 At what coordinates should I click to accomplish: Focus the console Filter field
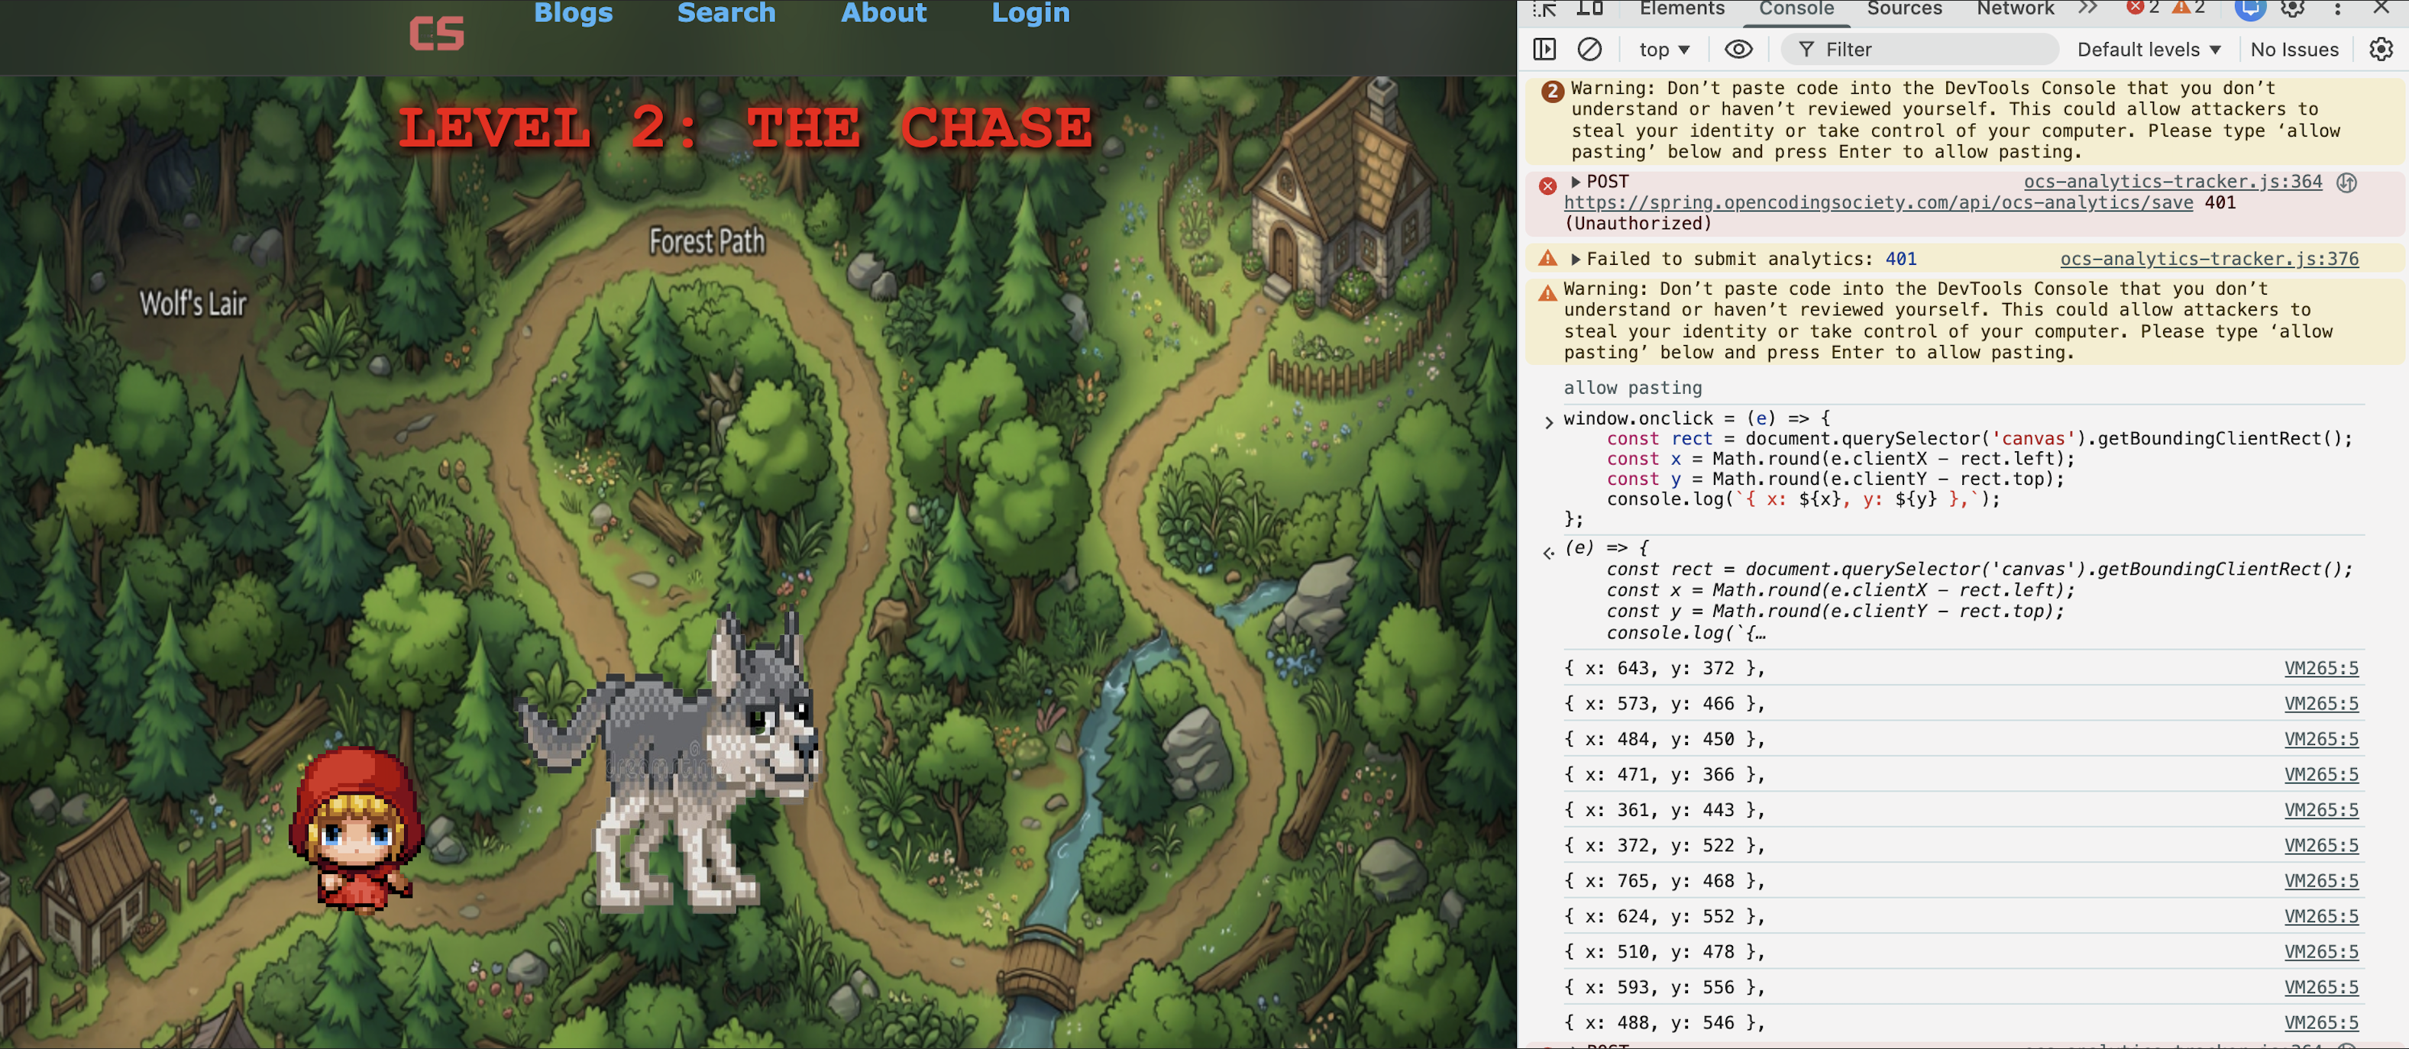pos(1920,50)
